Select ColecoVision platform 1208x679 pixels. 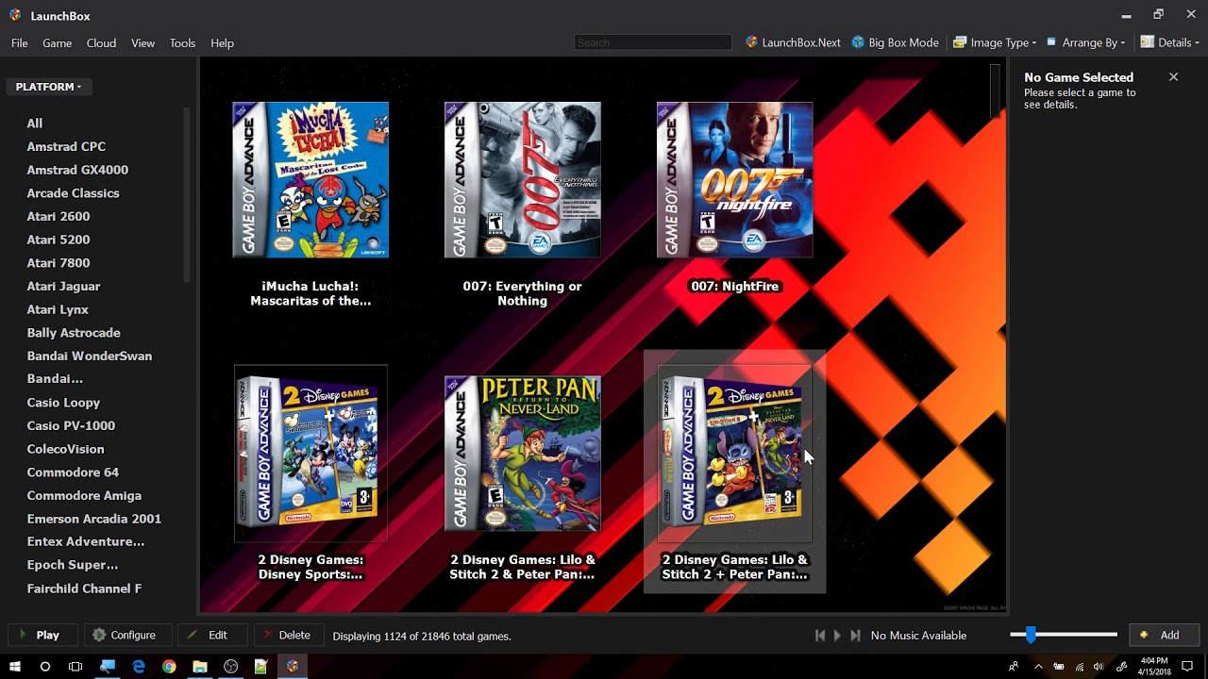tap(65, 449)
